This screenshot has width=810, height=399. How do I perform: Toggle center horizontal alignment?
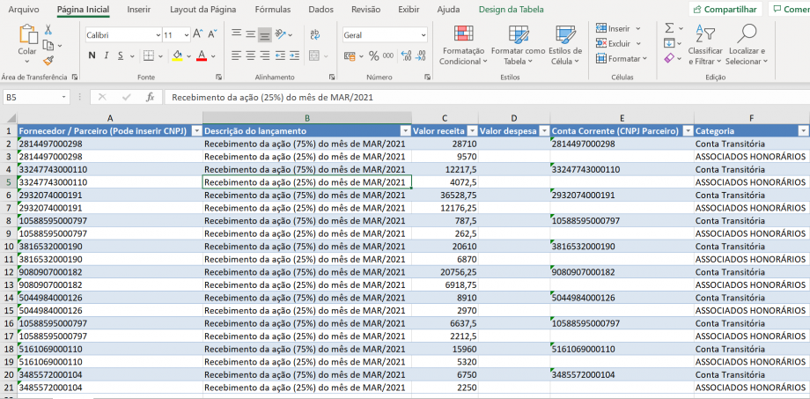tap(250, 55)
